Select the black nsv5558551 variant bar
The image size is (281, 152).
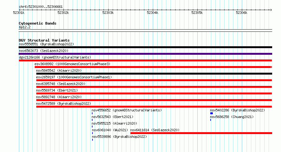[145, 47]
